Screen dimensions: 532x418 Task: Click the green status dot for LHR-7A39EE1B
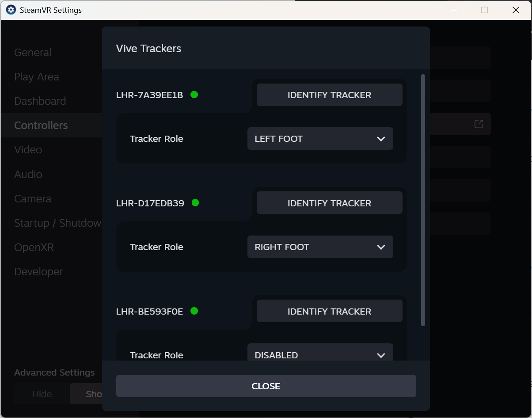(x=194, y=94)
